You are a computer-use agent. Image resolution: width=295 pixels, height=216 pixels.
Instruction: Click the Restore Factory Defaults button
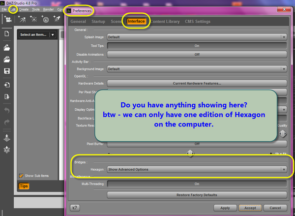pyautogui.click(x=197, y=195)
